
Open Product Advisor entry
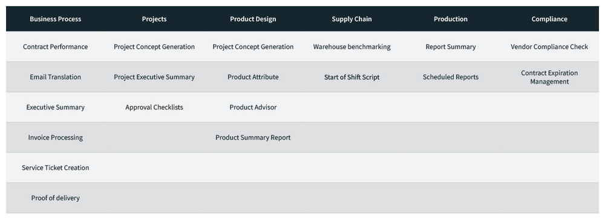[253, 107]
